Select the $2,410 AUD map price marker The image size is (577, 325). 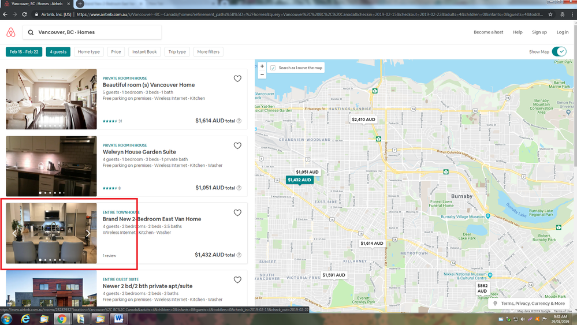coord(363,119)
